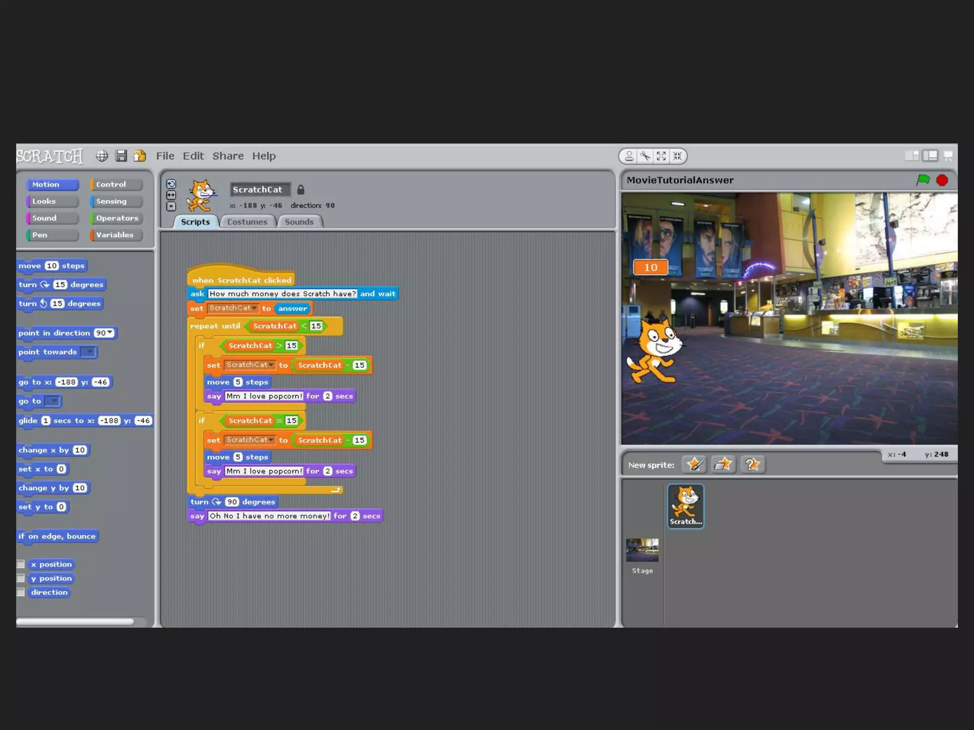Paint a new sprite button
Viewport: 974px width, 730px height.
[x=694, y=464]
